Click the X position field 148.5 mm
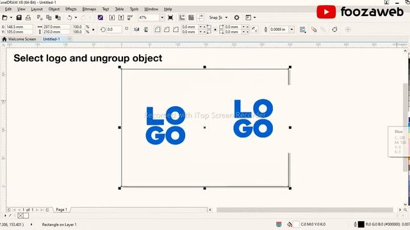 (x=19, y=27)
